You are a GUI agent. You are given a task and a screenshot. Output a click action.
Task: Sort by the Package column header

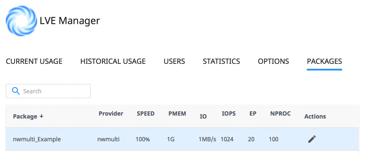click(25, 116)
